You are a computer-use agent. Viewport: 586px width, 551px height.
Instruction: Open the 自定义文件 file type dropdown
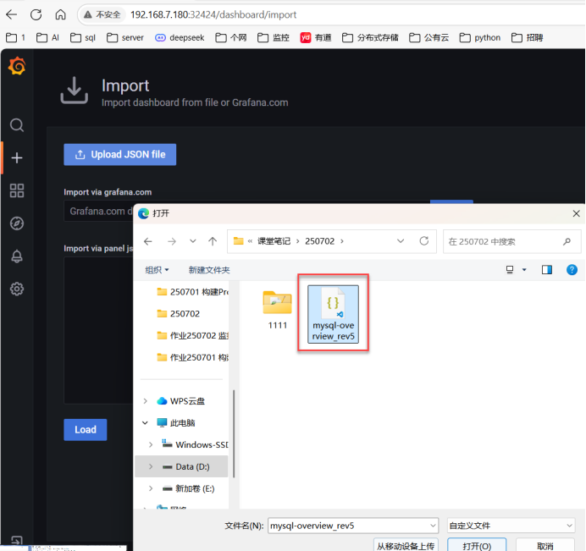pos(511,526)
